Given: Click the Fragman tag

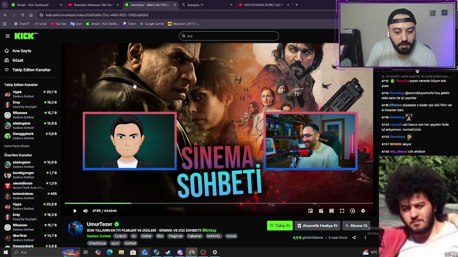Looking at the screenshot, I should [x=175, y=236].
